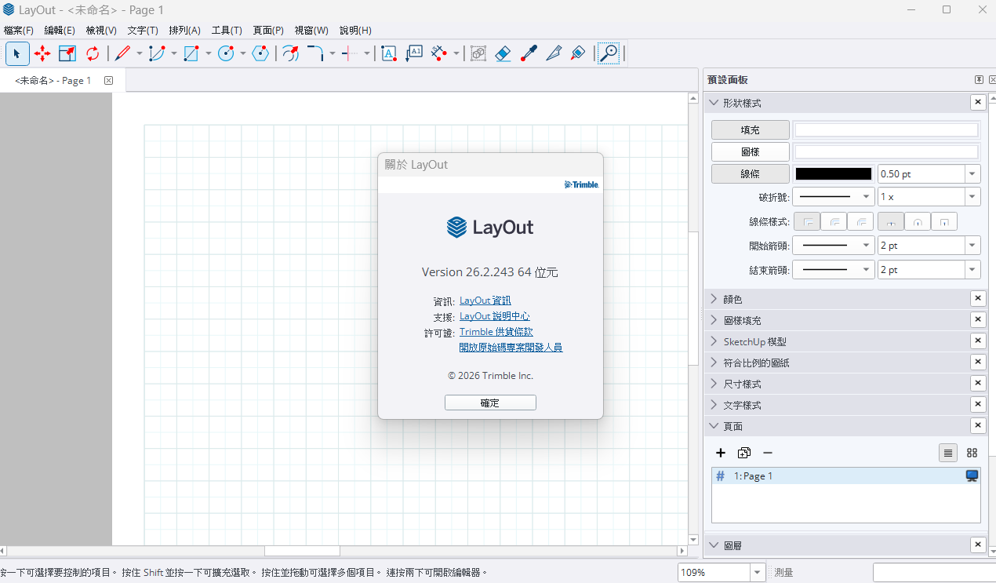This screenshot has height=583, width=996.
Task: Select the red pencil Line tool
Action: [122, 53]
